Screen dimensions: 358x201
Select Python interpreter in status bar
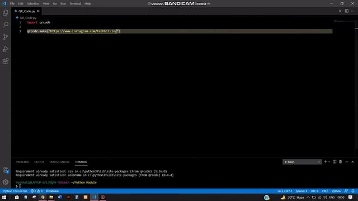pos(15,191)
